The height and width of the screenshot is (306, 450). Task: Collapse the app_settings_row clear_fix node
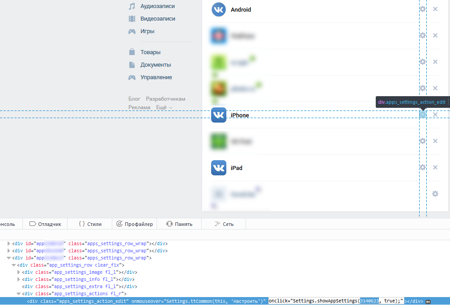13,265
